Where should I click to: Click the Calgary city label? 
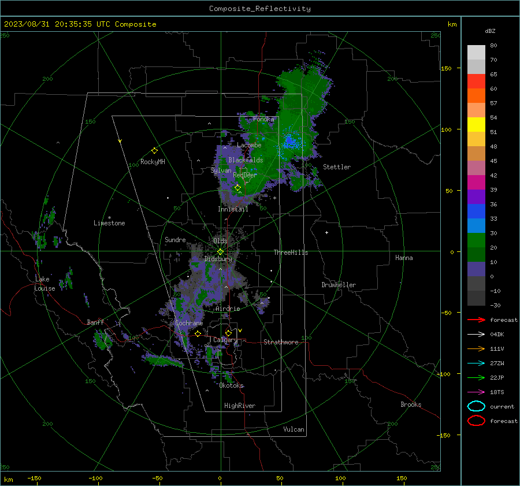coord(225,340)
